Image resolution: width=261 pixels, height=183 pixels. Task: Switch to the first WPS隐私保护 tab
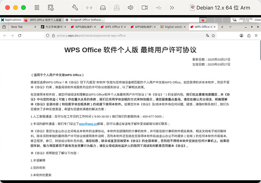pos(83,27)
